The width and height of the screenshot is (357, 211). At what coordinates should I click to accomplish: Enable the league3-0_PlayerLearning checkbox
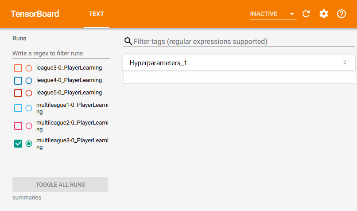coord(18,68)
